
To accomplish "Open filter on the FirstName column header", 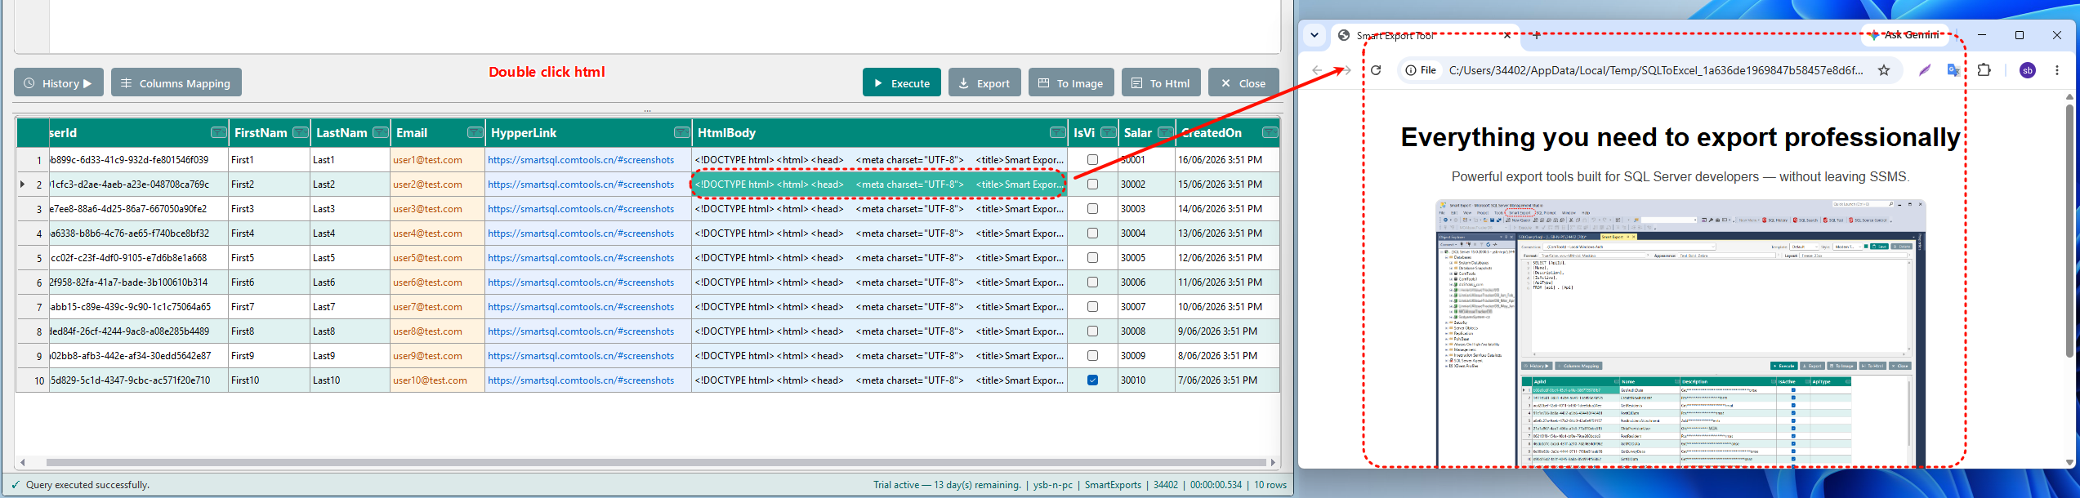I will 301,132.
